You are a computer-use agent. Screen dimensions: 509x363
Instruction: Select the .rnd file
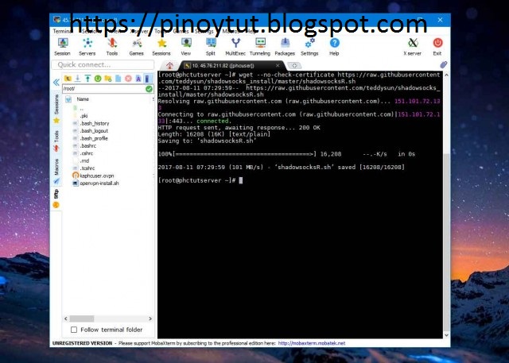tap(85, 160)
